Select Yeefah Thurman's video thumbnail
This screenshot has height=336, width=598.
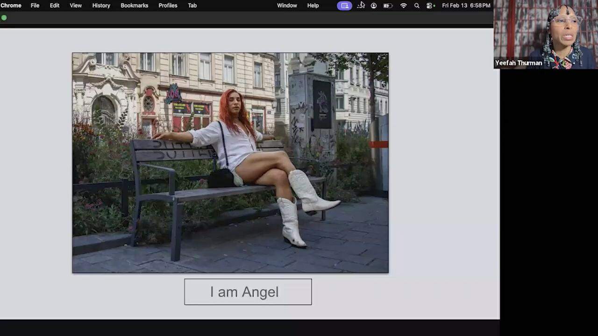click(x=545, y=34)
